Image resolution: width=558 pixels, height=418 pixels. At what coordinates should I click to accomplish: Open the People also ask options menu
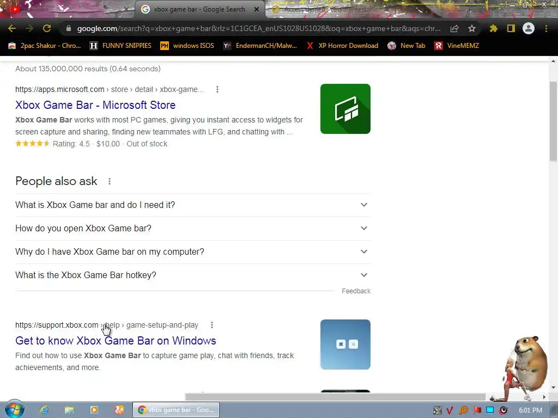(x=109, y=181)
